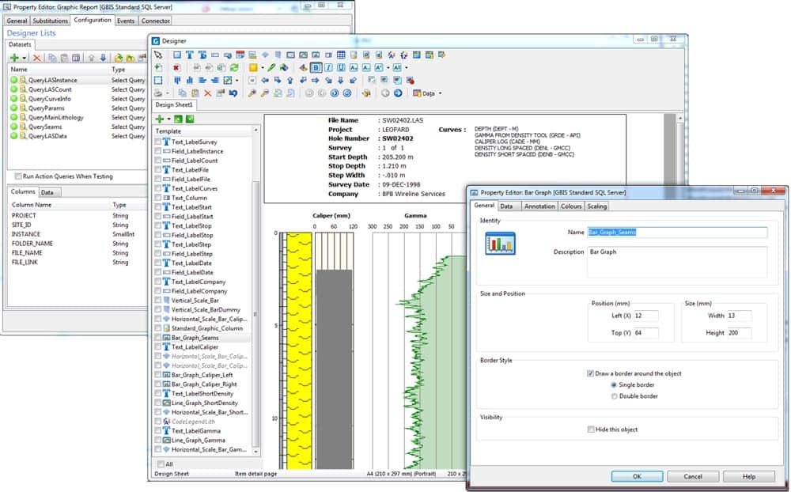
Task: Open the pencil edit tool in Designer
Action: [x=271, y=67]
